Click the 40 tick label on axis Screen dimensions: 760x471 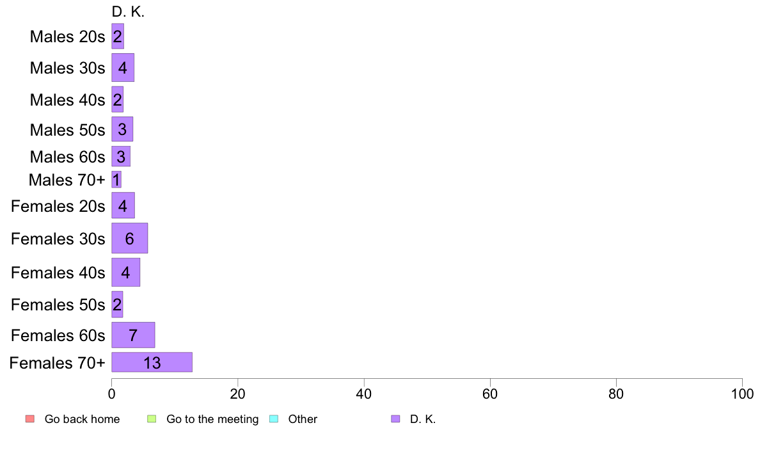coord(364,394)
